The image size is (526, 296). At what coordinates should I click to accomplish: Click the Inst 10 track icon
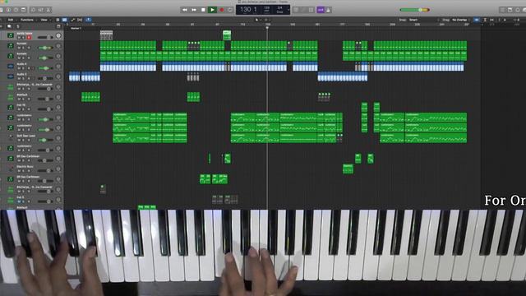(x=11, y=107)
